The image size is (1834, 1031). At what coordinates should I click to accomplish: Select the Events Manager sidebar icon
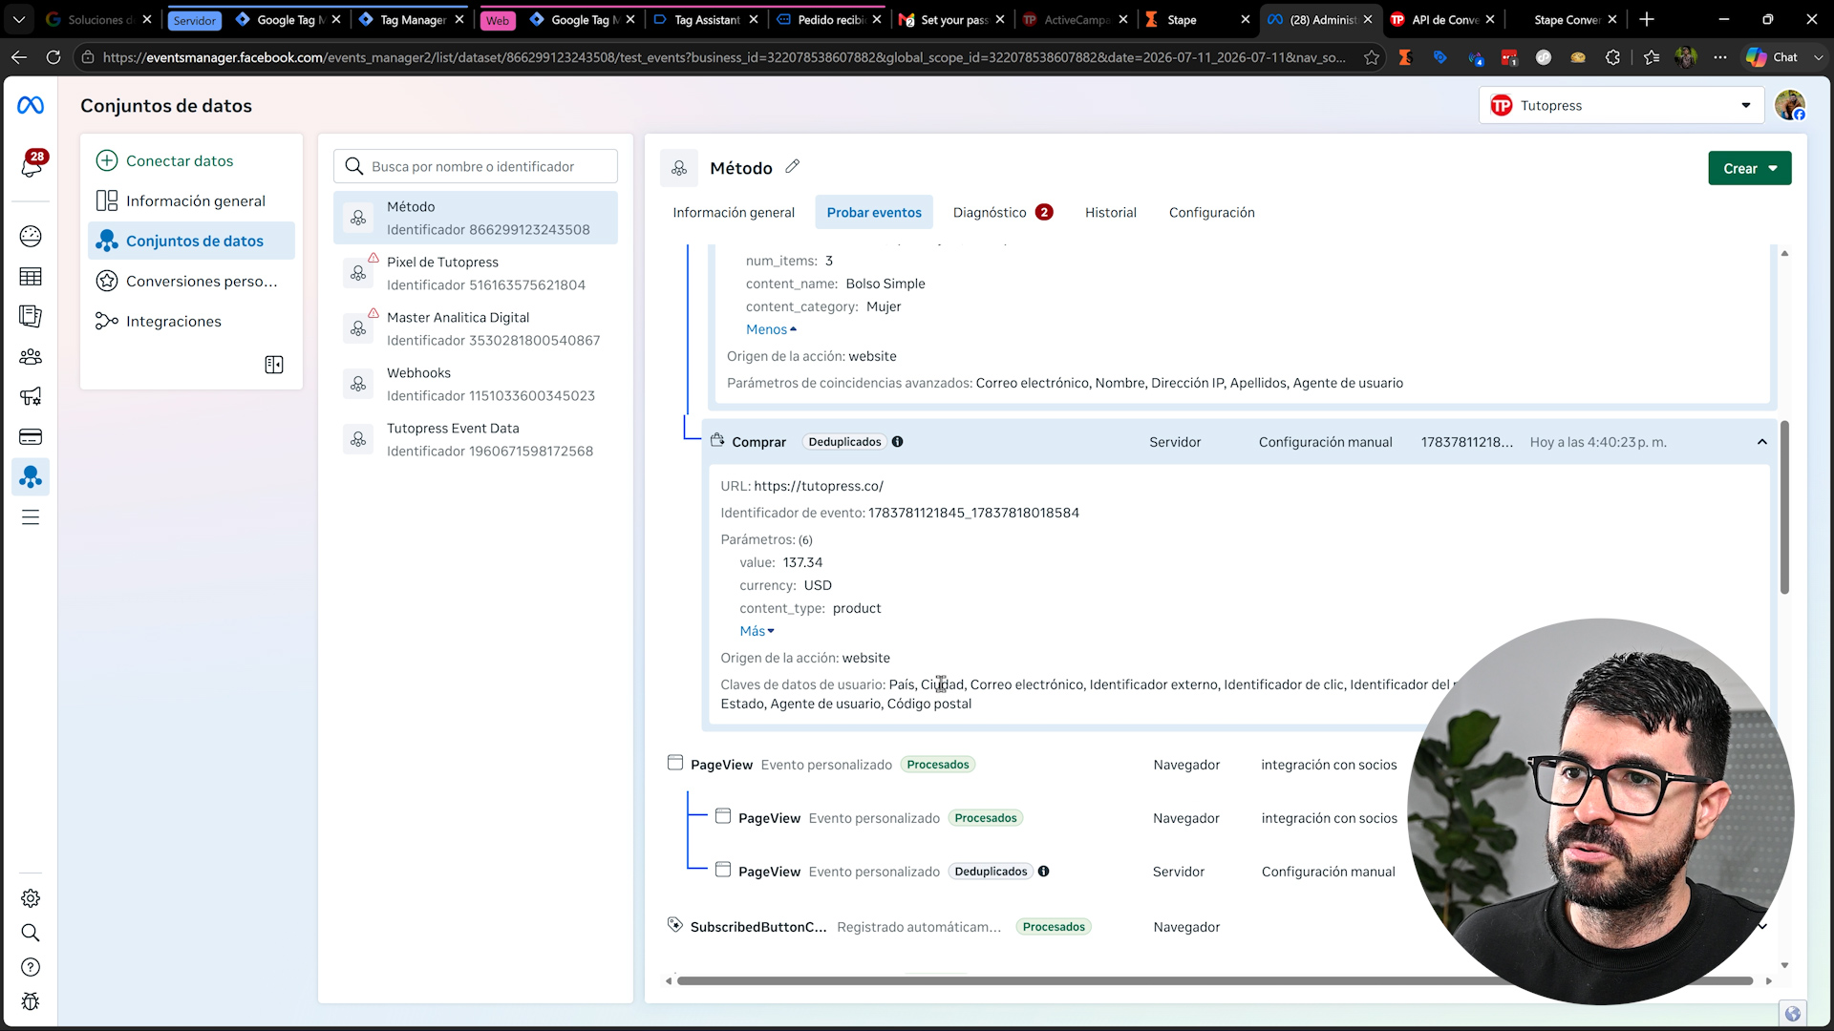pyautogui.click(x=31, y=476)
